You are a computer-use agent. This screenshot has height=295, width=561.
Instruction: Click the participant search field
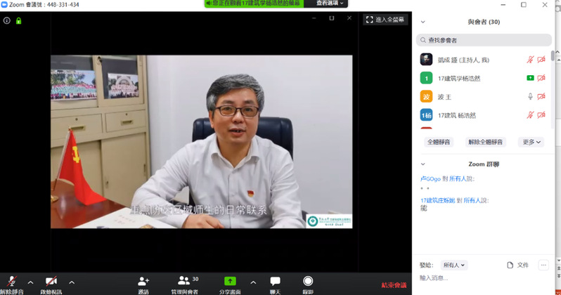pyautogui.click(x=485, y=41)
